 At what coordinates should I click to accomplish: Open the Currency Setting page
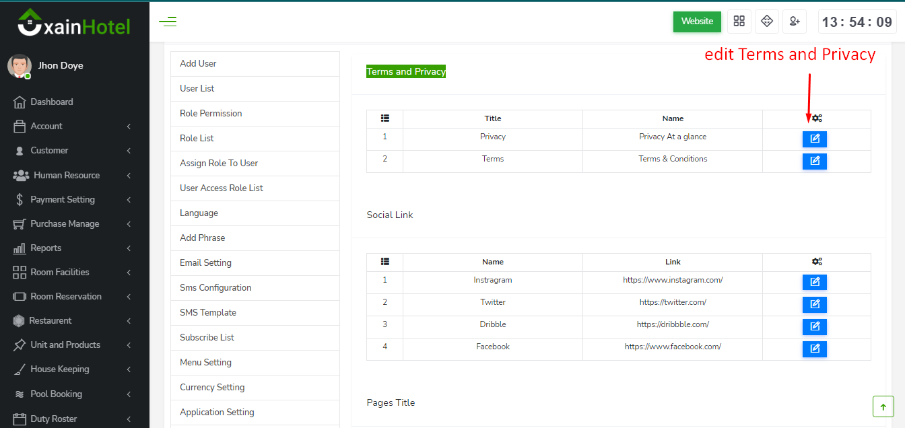(212, 388)
